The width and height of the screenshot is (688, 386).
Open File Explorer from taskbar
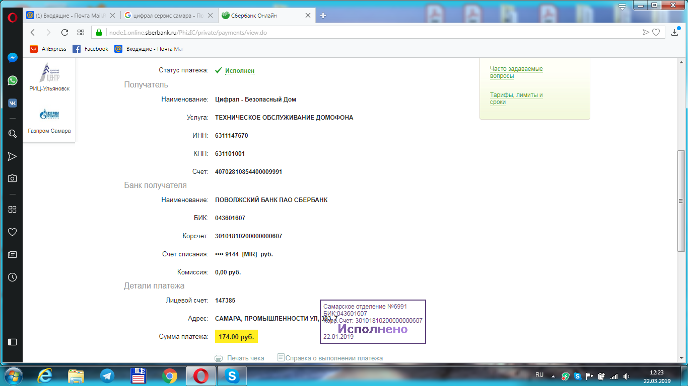coord(76,375)
